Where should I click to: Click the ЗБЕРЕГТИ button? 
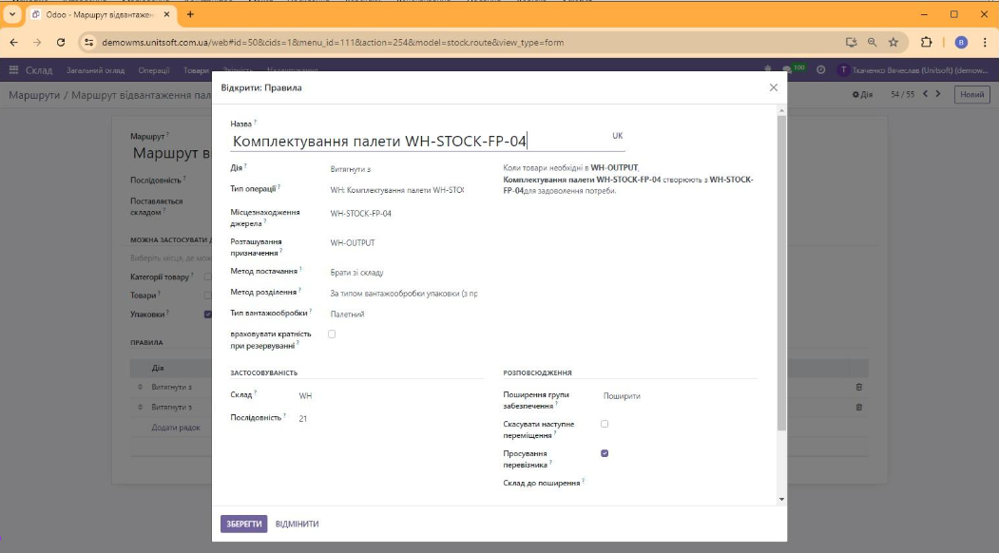tap(243, 524)
